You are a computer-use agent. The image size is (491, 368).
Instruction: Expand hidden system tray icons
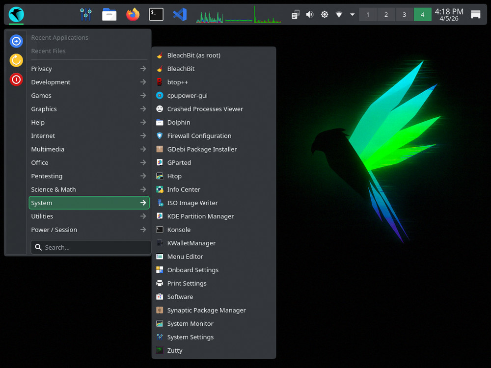pyautogui.click(x=352, y=14)
